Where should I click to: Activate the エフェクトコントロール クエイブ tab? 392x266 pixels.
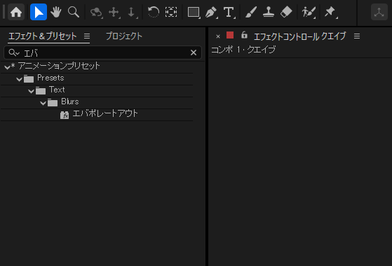coord(299,36)
